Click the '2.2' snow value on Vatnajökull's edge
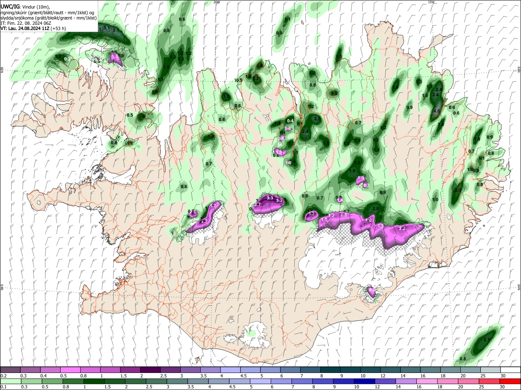This screenshot has height=390, width=521. click(x=402, y=229)
